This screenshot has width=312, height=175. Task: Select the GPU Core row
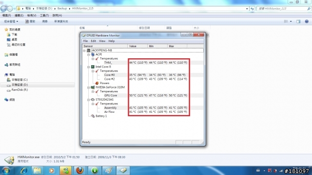tap(143, 95)
